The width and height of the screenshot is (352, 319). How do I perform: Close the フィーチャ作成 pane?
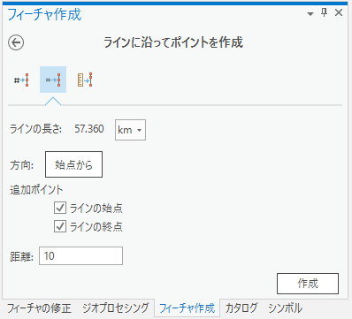click(339, 12)
